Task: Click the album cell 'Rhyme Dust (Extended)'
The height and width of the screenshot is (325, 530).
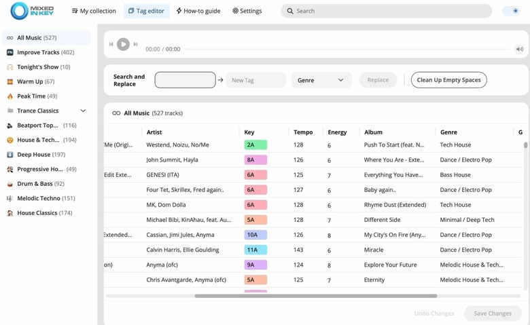Action: click(395, 205)
